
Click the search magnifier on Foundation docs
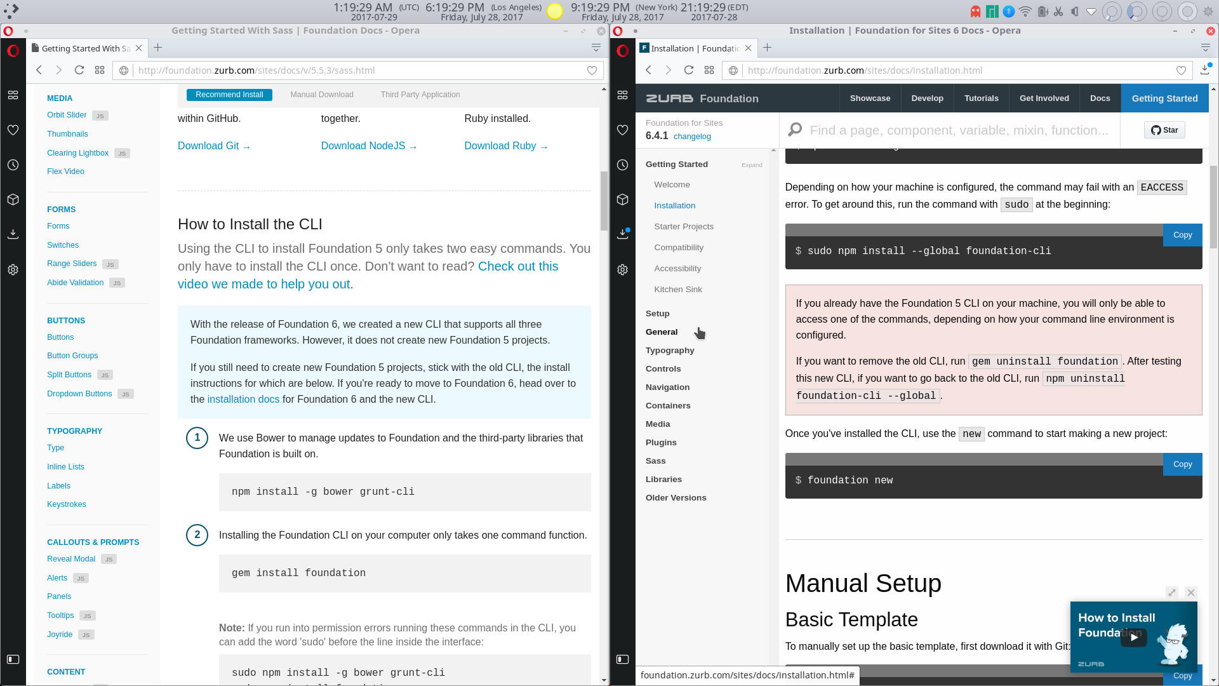[794, 130]
